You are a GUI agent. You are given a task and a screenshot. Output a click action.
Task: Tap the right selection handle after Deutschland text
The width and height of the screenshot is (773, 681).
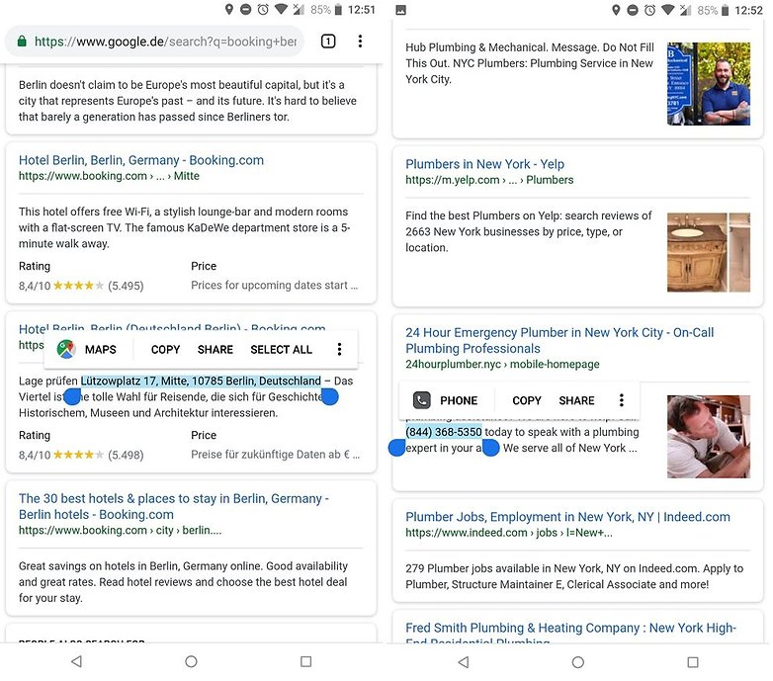[330, 396]
